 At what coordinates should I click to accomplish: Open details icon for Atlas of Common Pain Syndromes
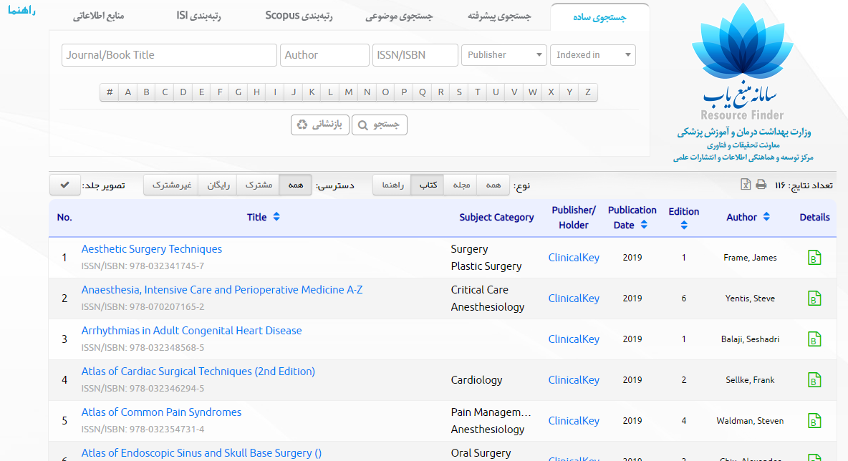coord(814,421)
